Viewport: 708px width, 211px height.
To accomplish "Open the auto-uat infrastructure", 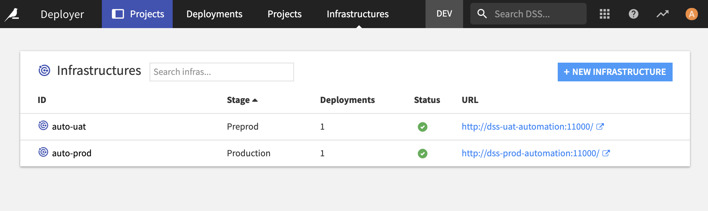I will 69,127.
